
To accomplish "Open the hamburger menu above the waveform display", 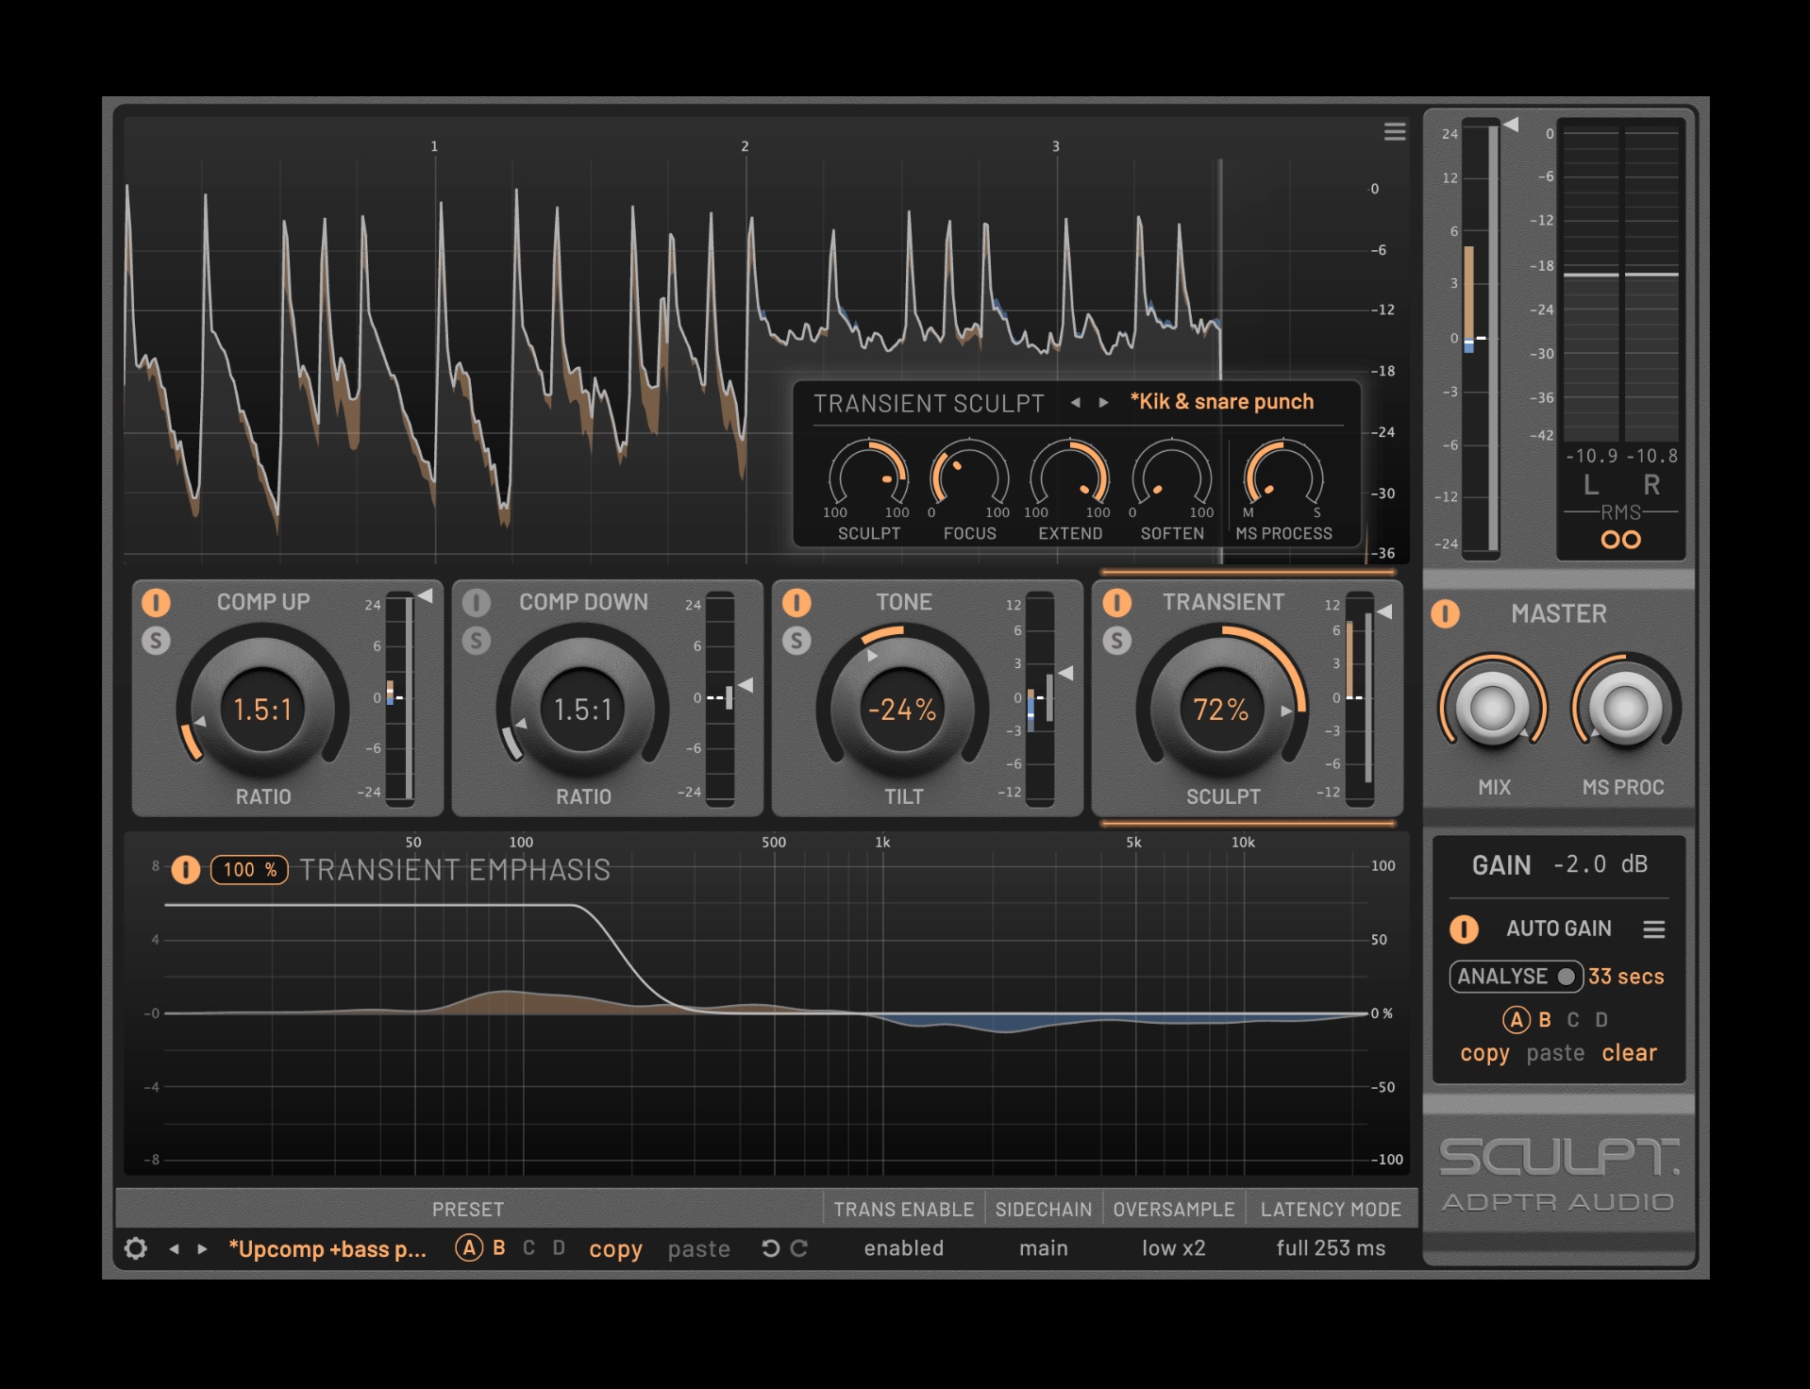I will point(1394,131).
